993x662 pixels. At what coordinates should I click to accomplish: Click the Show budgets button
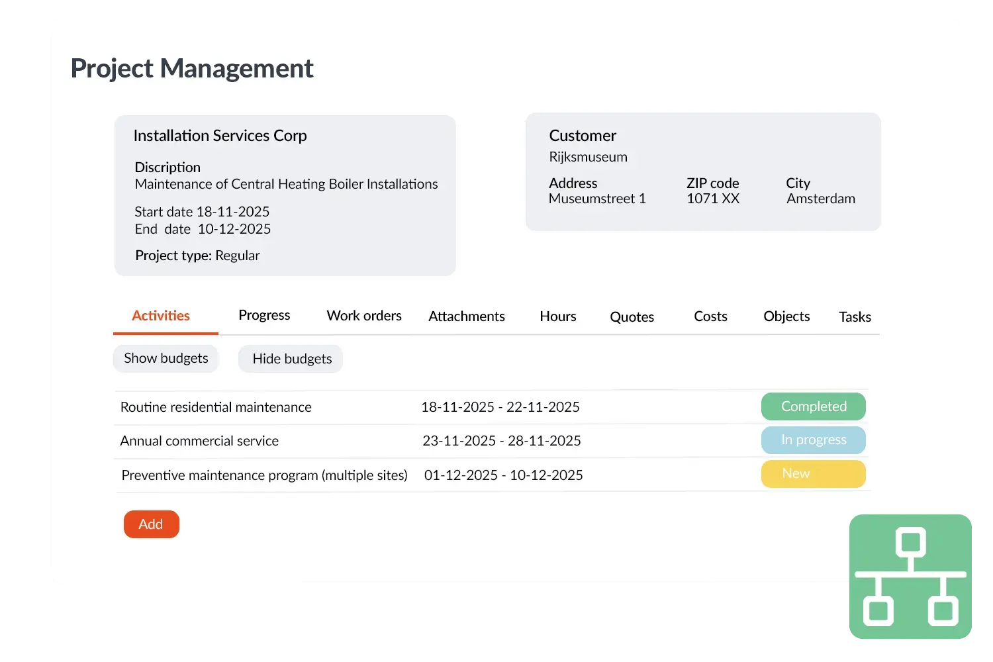(166, 358)
